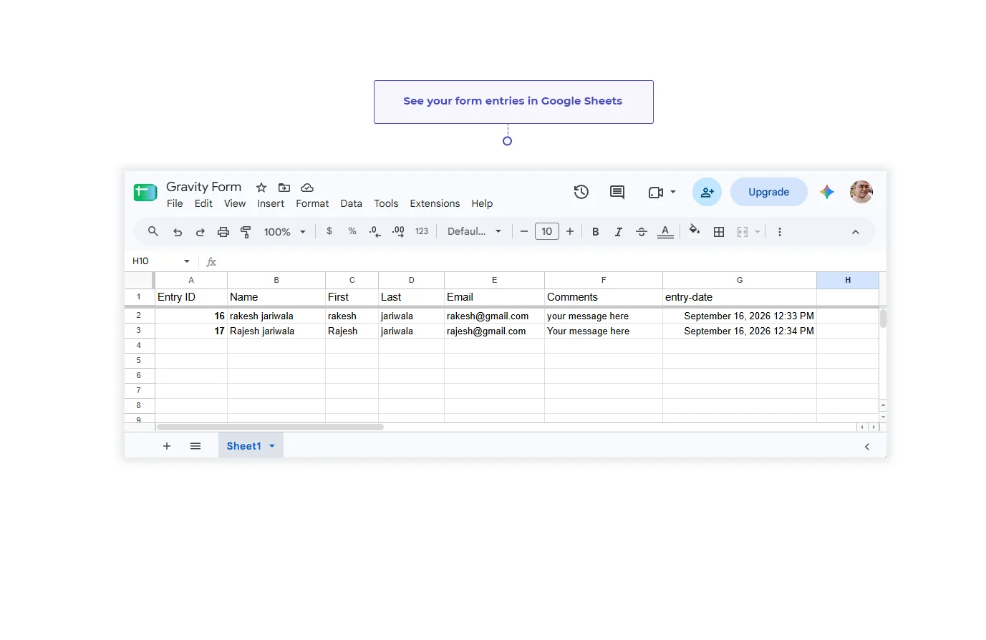Click the Upgrade button
Image resolution: width=986 pixels, height=640 pixels.
tap(769, 192)
